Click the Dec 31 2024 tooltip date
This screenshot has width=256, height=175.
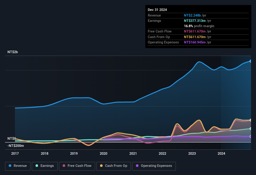point(157,10)
